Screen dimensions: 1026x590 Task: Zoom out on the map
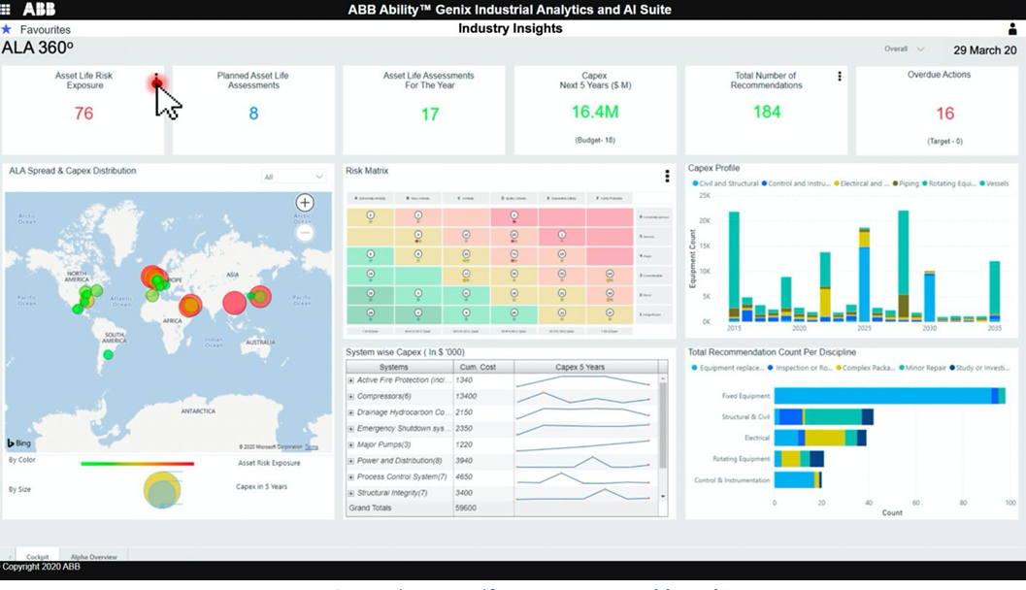point(305,233)
